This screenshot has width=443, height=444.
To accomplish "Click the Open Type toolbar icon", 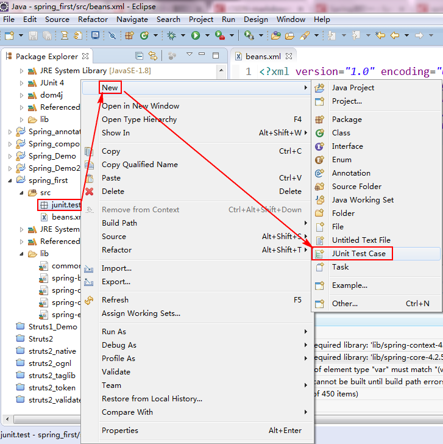I will click(276, 35).
